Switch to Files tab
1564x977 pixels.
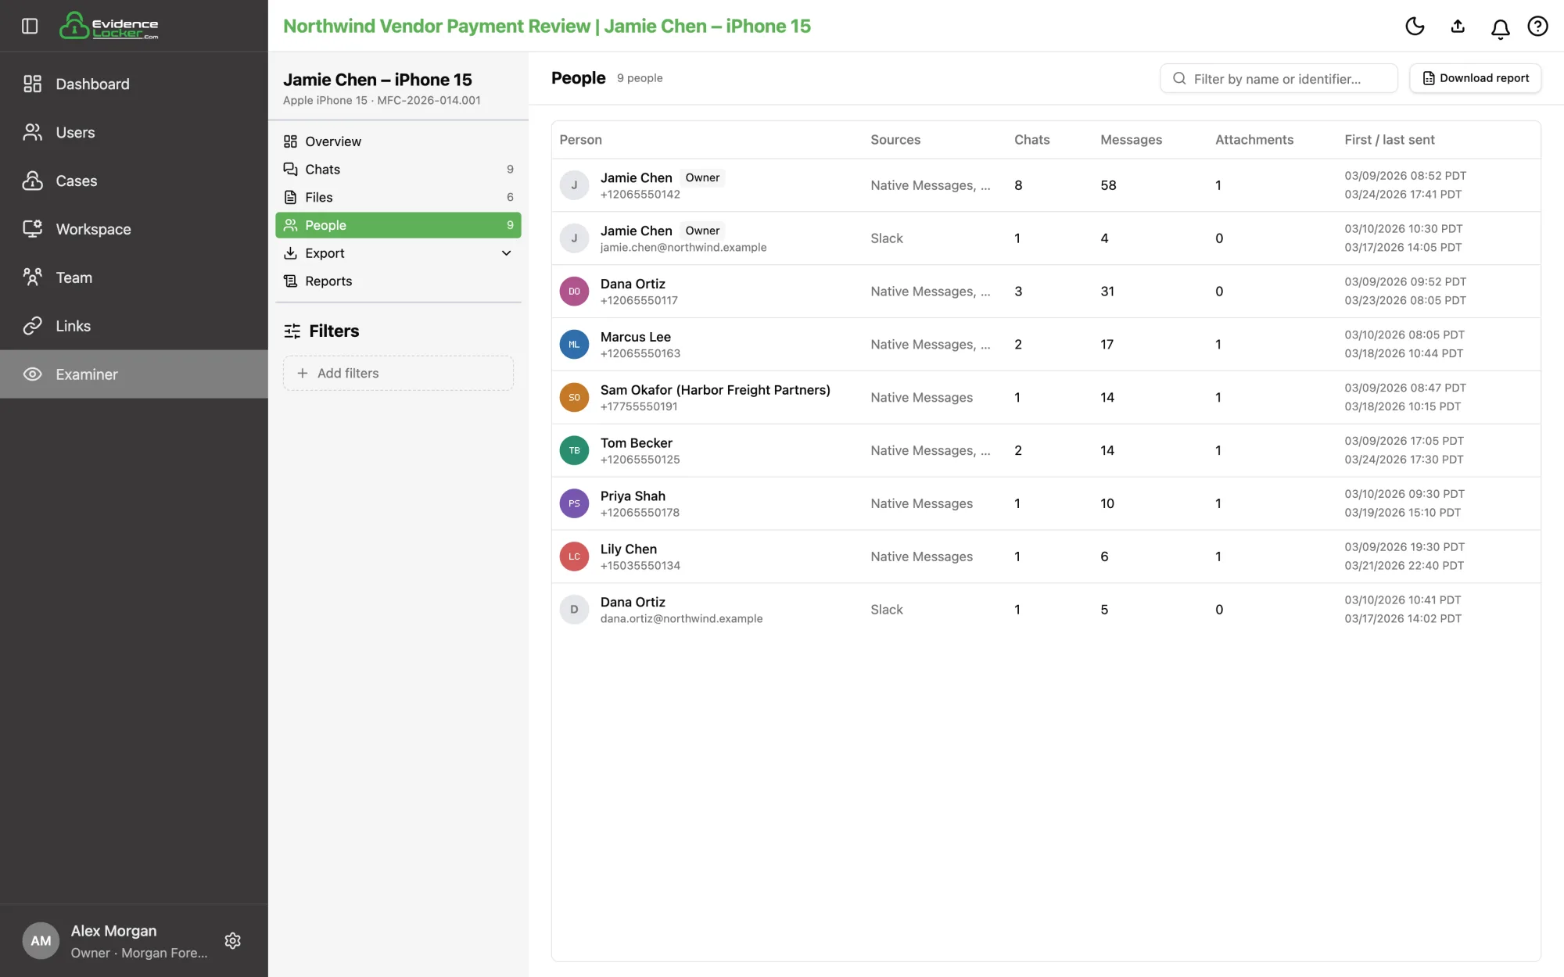[398, 197]
